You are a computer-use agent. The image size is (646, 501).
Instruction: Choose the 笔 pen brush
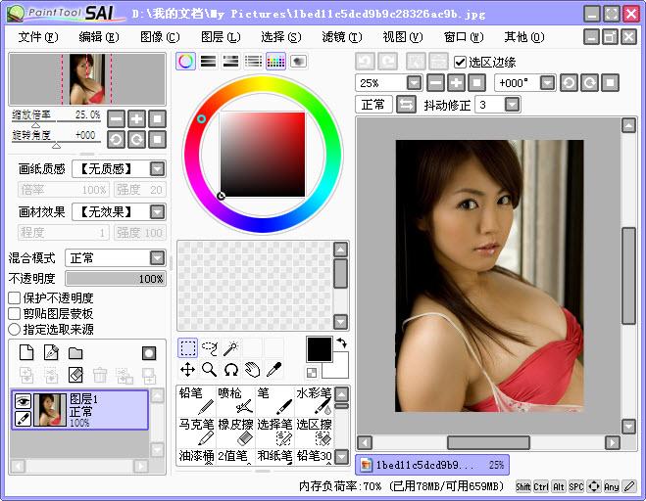[274, 400]
